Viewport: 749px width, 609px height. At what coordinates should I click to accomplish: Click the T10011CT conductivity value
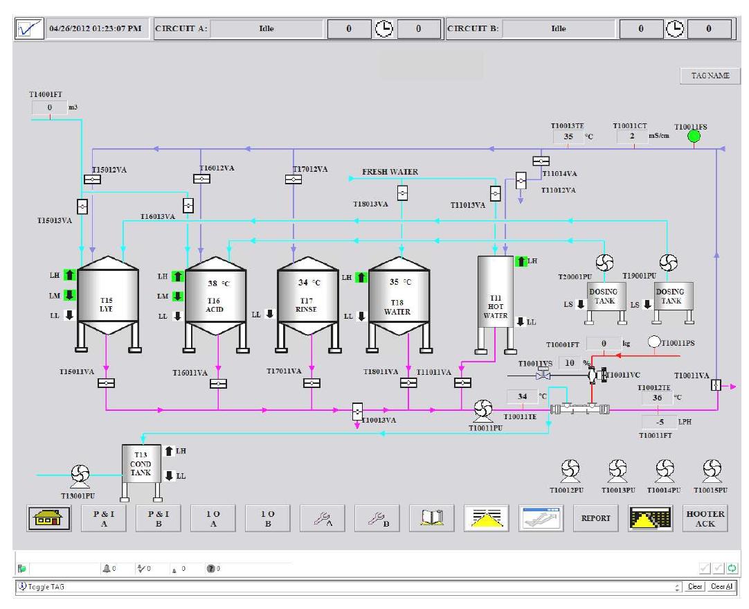pyautogui.click(x=632, y=136)
